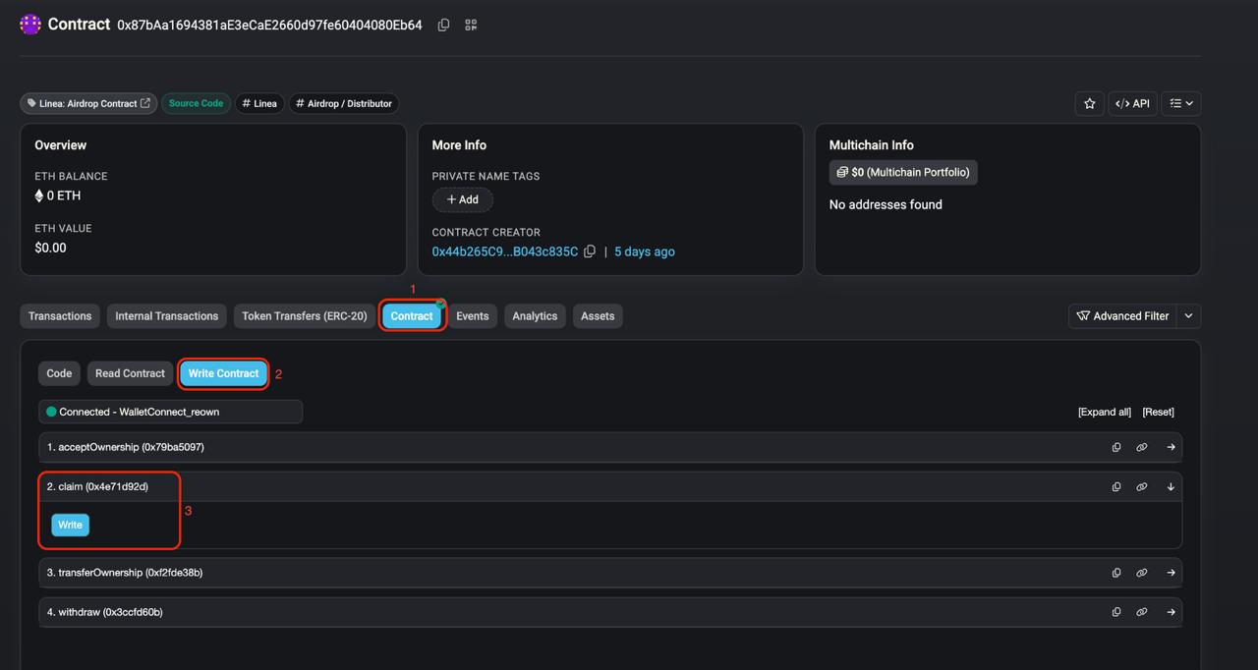This screenshot has height=670, width=1258.
Task: Click the Expand all link
Action: 1105,412
